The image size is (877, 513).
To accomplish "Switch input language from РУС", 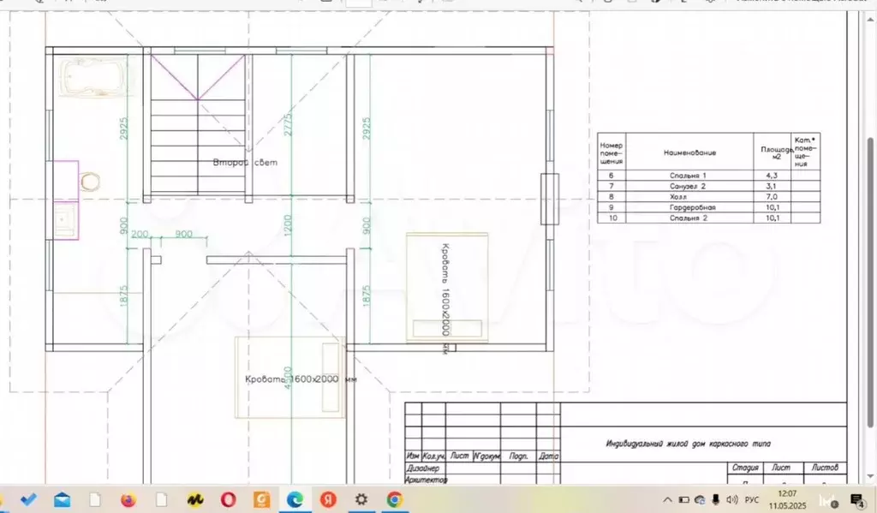I will [752, 499].
